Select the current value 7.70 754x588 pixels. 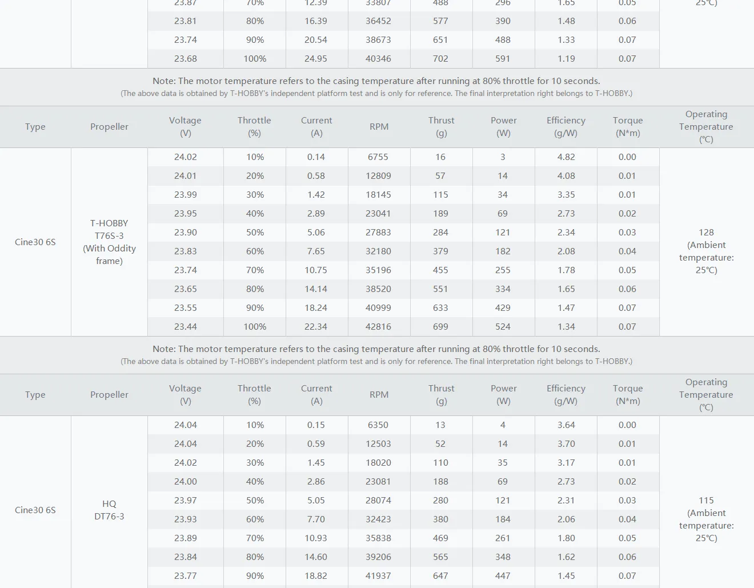(316, 519)
